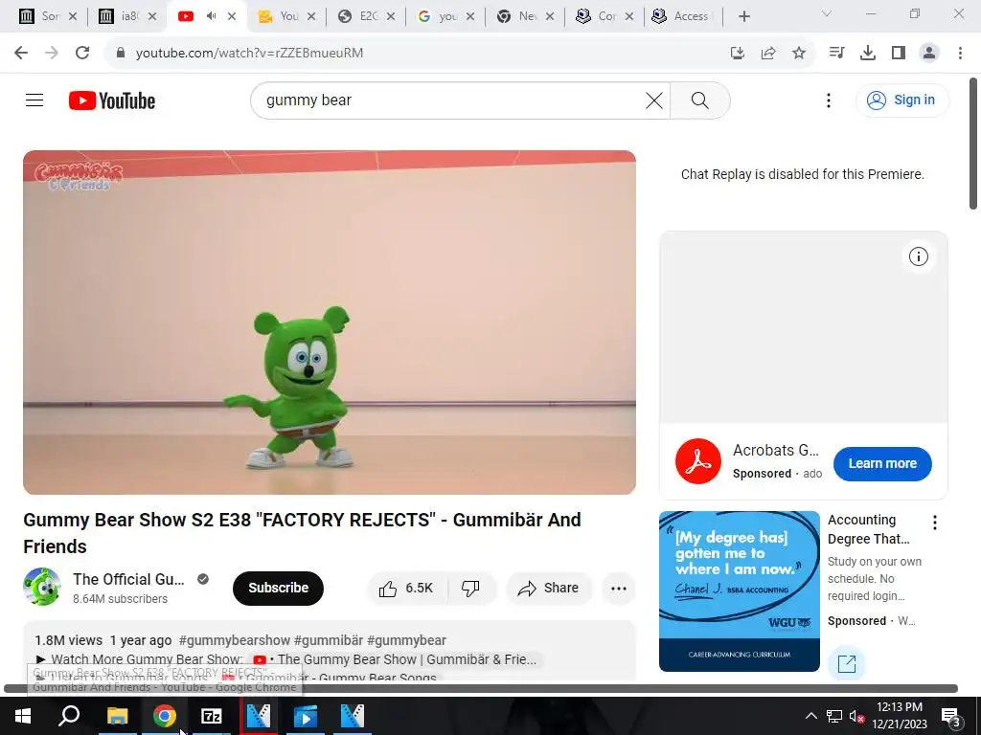Clear the gummy bear search text
The image size is (981, 735).
pos(653,100)
